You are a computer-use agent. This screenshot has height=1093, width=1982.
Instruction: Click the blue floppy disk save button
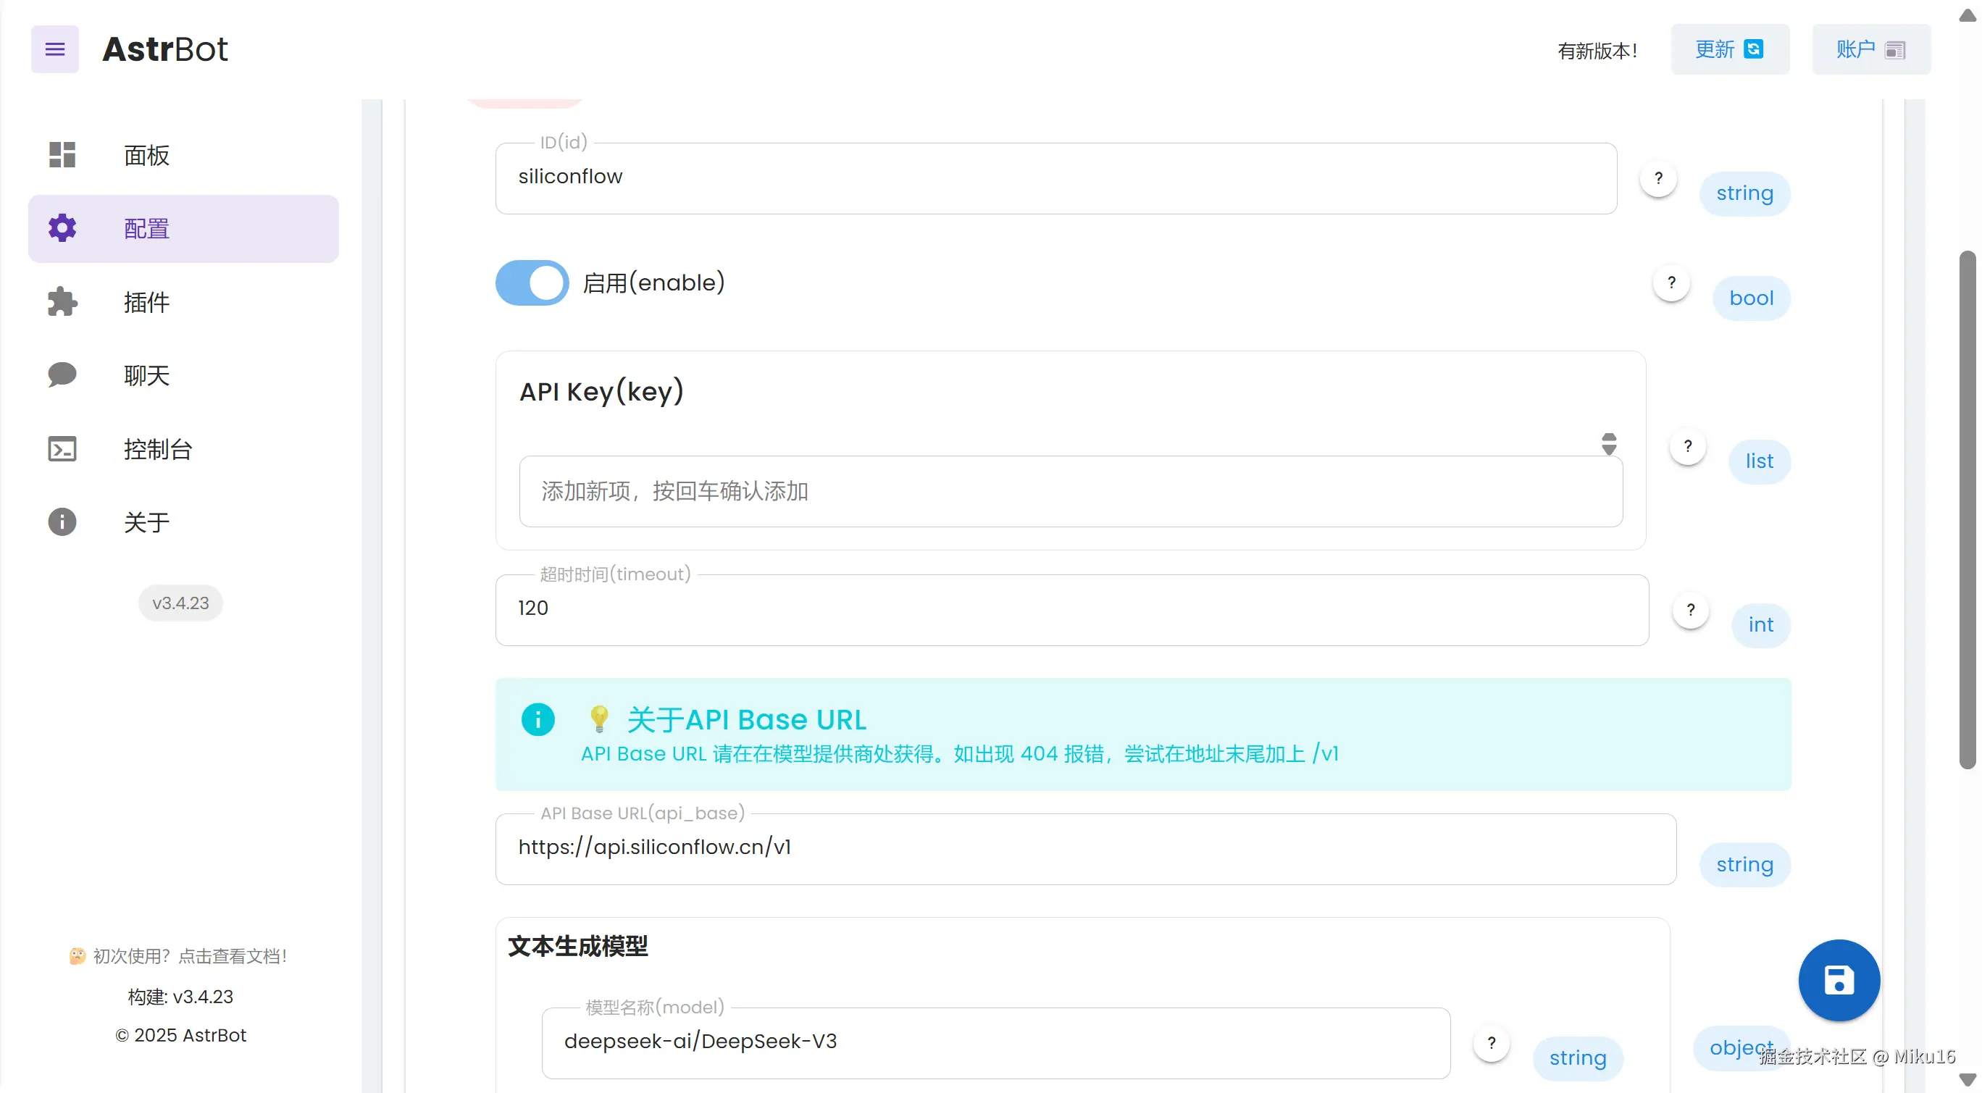1839,981
